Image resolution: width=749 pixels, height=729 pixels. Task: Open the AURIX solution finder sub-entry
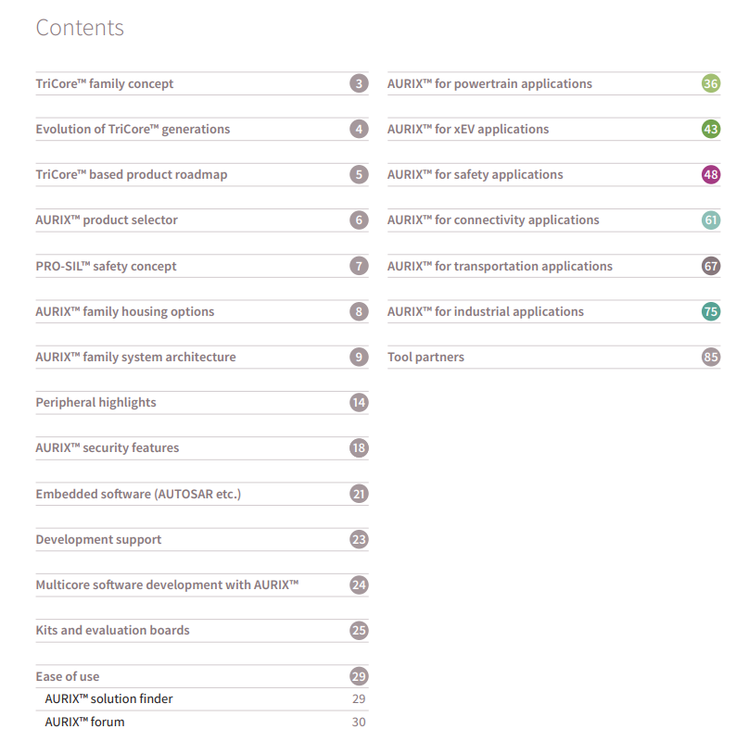[108, 699]
